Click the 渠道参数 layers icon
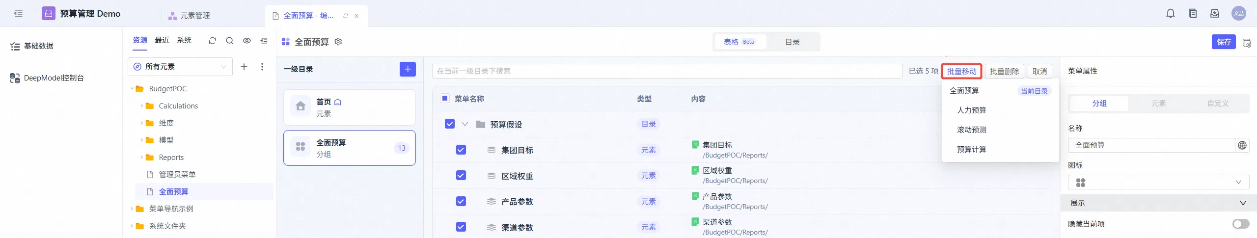Image resolution: width=1257 pixels, height=238 pixels. [492, 227]
